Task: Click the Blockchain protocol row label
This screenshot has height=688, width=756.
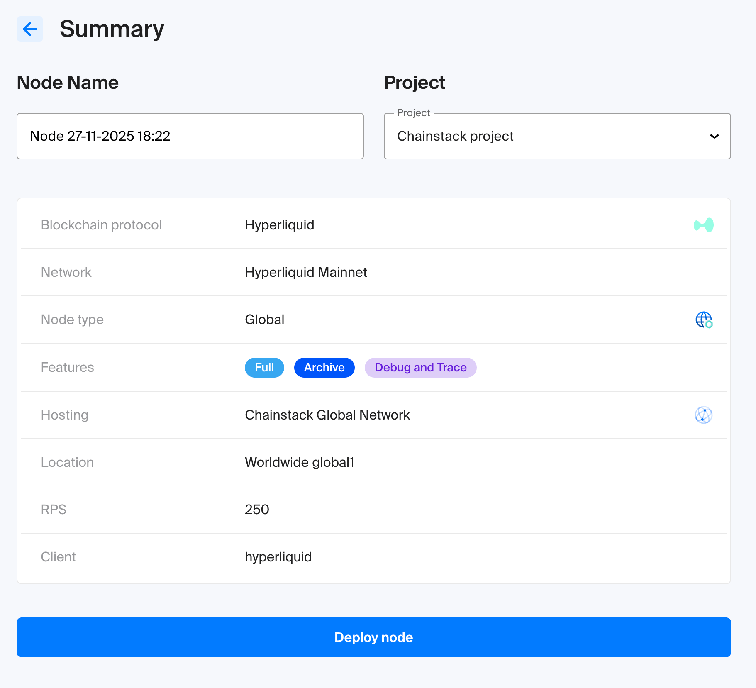Action: click(x=101, y=225)
